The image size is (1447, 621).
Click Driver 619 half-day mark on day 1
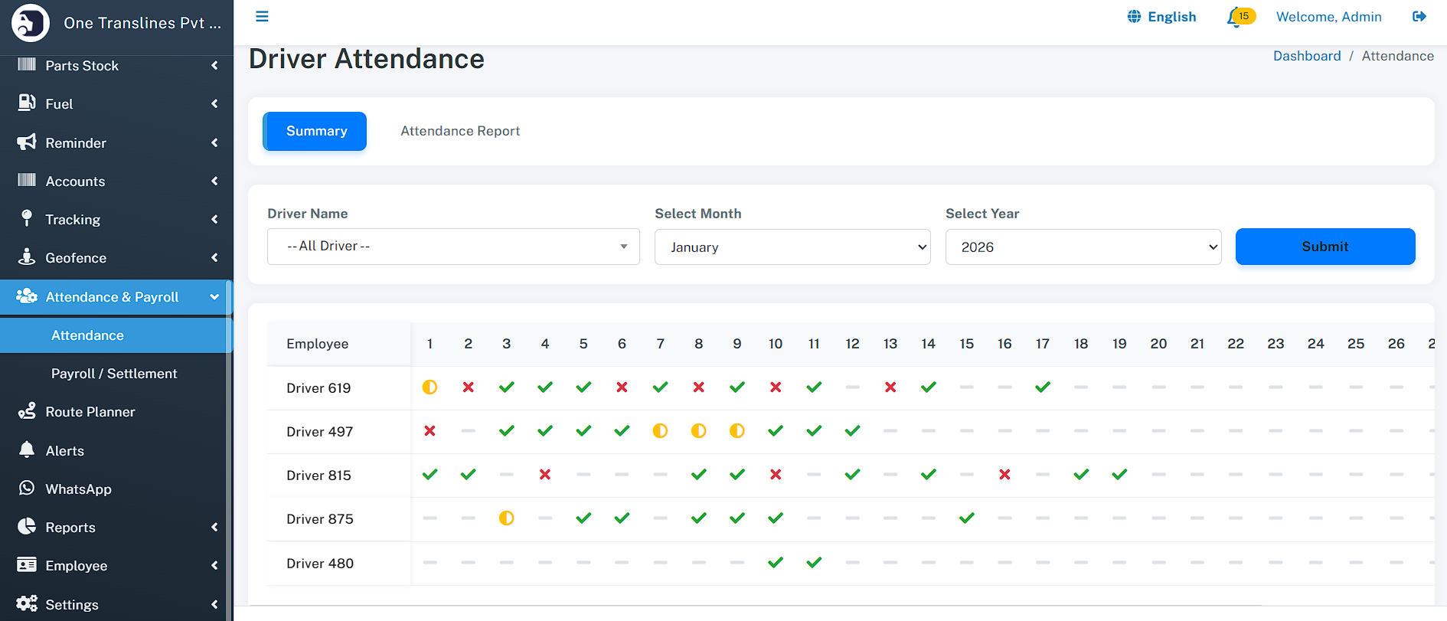430,387
